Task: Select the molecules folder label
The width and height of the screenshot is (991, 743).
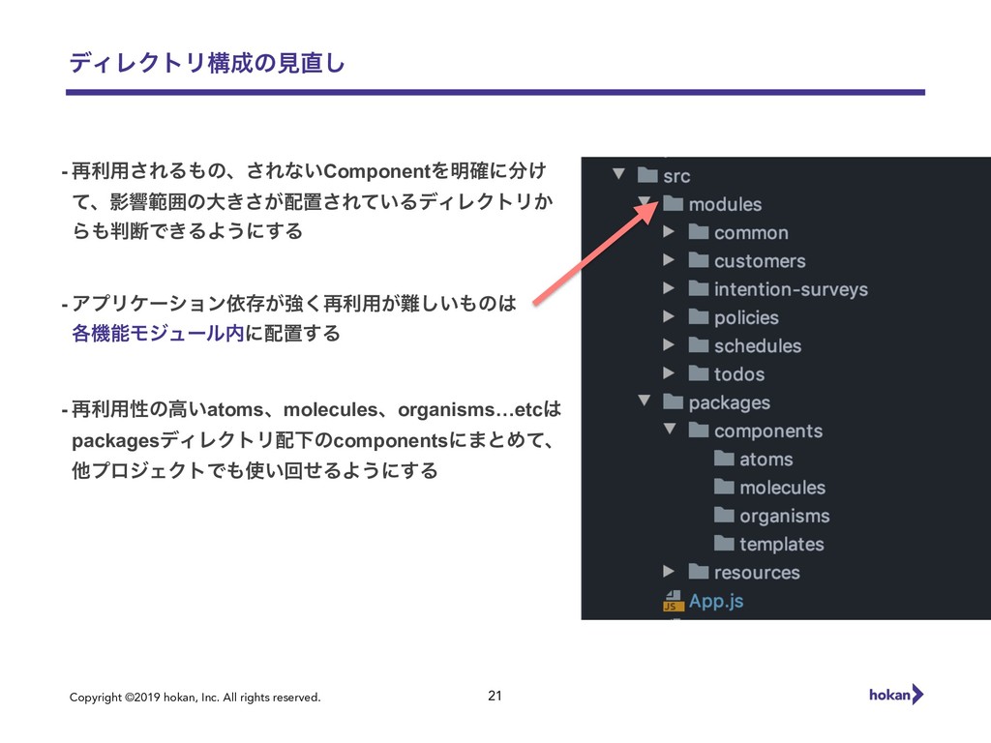Action: tap(782, 488)
